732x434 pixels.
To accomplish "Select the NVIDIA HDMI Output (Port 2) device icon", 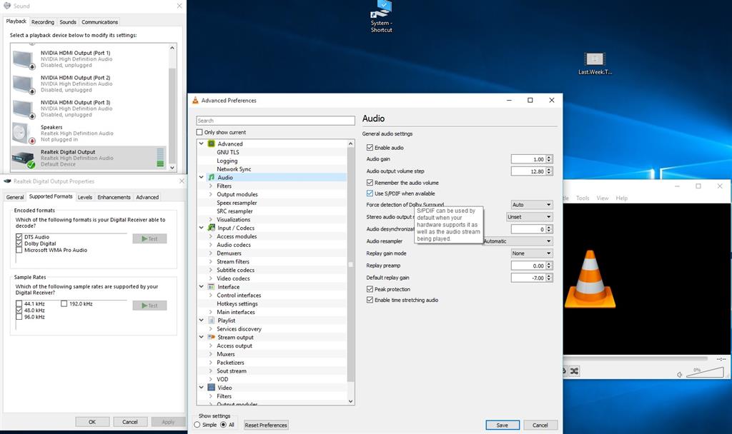I will (23, 84).
